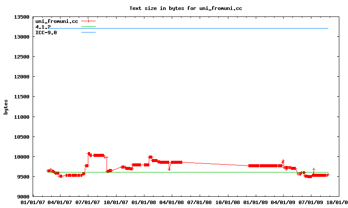
Task: Click the red legend line sample for uni_fromuni.cc
Action: coord(88,21)
